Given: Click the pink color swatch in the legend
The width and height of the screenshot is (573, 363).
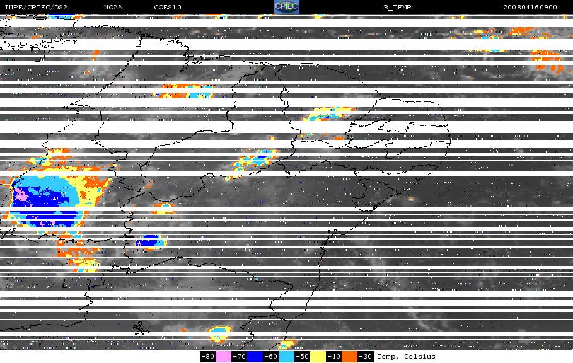Looking at the screenshot, I should [x=223, y=357].
